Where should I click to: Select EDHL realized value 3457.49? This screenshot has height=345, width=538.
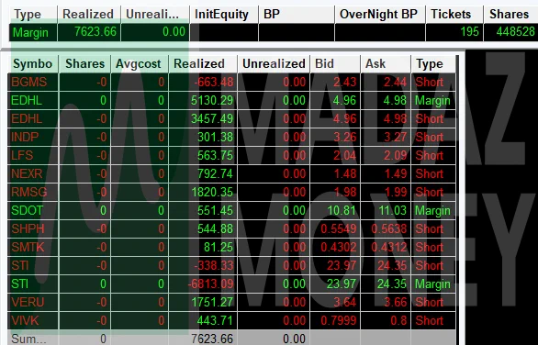pos(212,119)
